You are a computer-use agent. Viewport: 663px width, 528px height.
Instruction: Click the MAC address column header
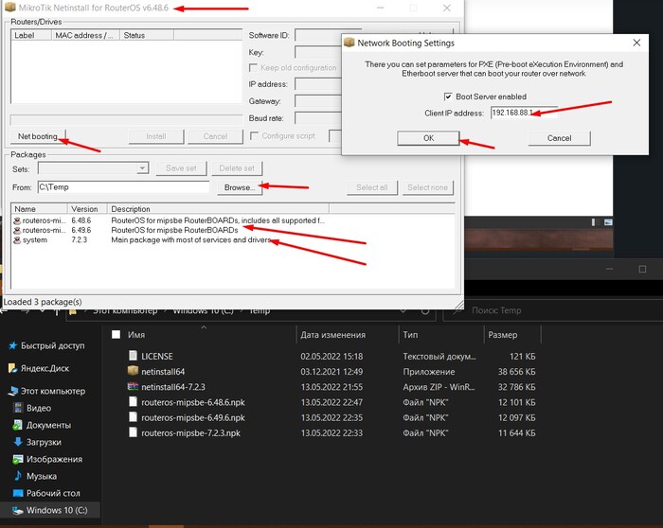(x=85, y=35)
